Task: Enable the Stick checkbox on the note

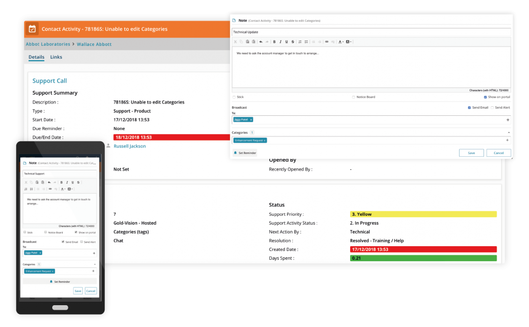Action: tap(234, 97)
